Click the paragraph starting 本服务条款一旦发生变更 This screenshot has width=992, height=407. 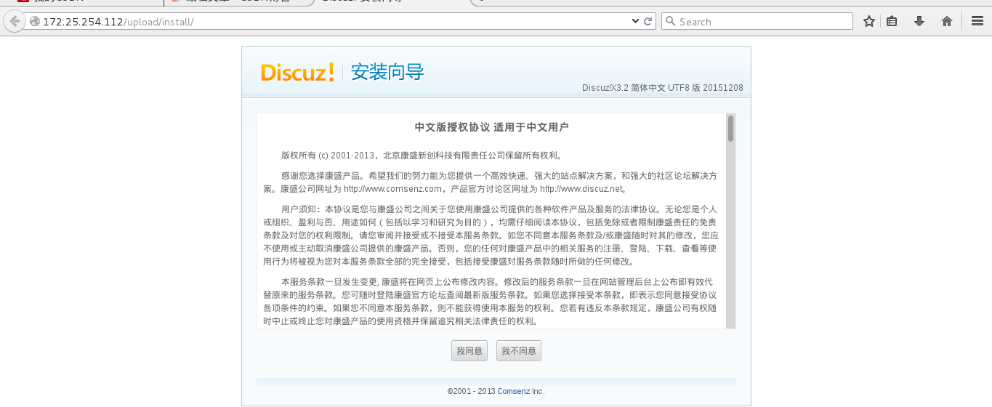(x=491, y=302)
